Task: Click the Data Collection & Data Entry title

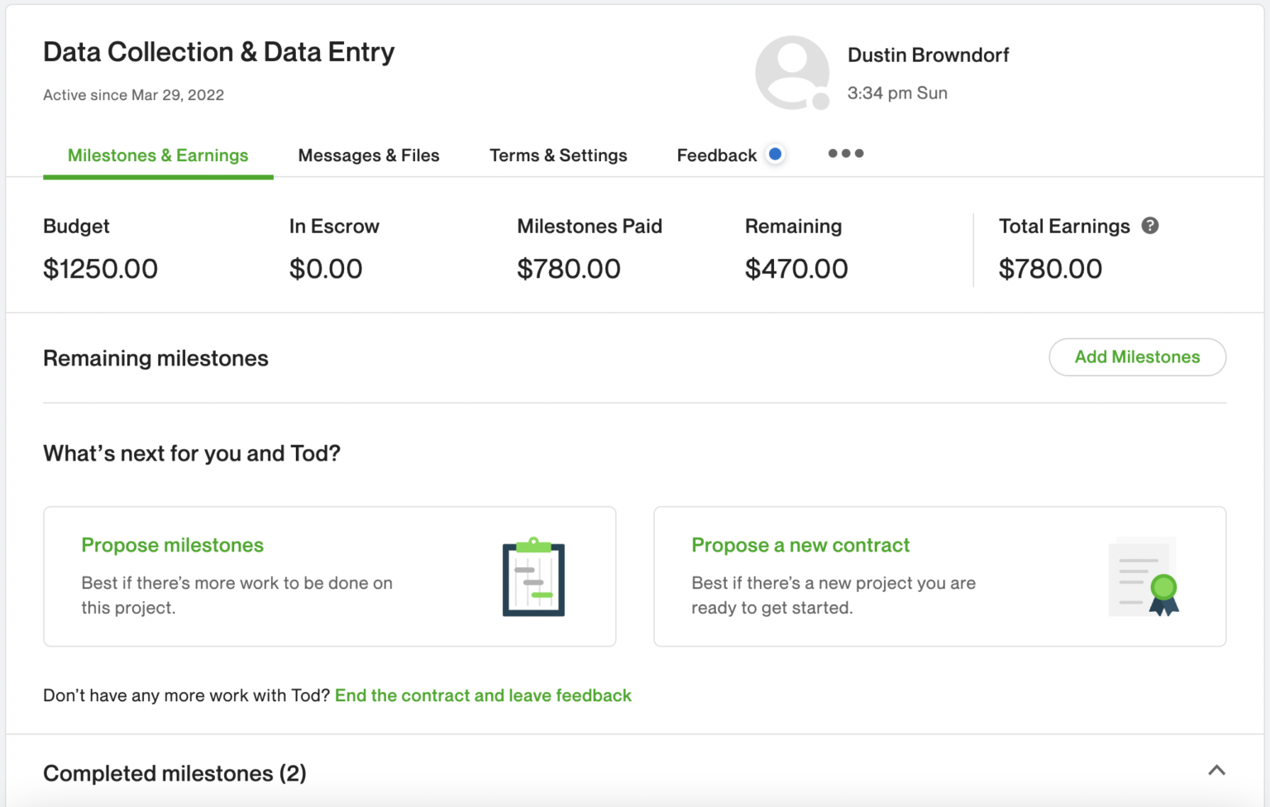Action: point(219,52)
